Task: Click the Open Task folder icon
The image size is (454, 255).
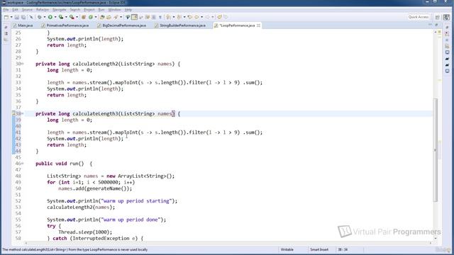Action: [109, 17]
